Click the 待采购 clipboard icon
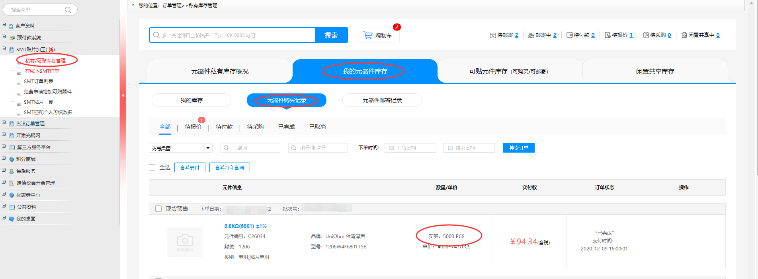This screenshot has width=758, height=279. (x=646, y=35)
